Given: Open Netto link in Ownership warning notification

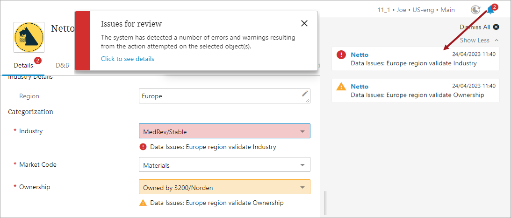Looking at the screenshot, I should pos(360,87).
